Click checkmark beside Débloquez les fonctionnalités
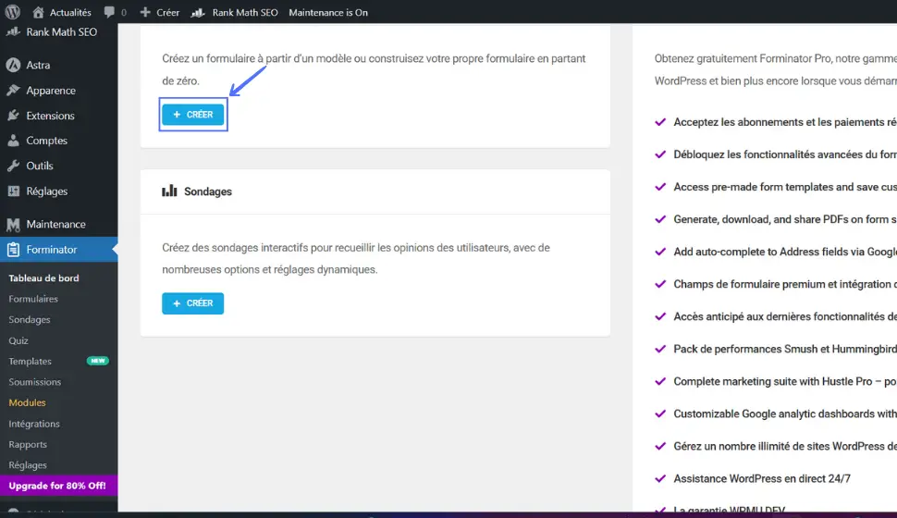Viewport: 897px width, 518px height. click(660, 154)
